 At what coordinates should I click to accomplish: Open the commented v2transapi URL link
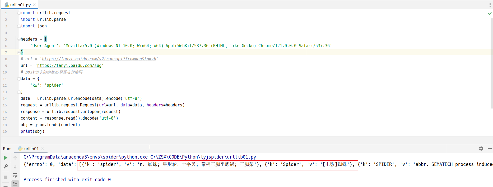click(x=99, y=59)
